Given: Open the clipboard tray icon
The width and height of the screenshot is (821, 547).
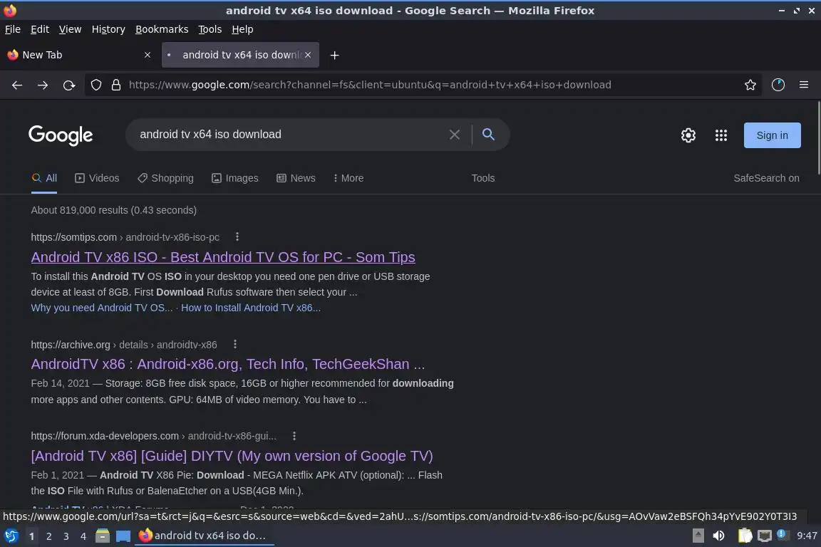Looking at the screenshot, I should [x=745, y=536].
